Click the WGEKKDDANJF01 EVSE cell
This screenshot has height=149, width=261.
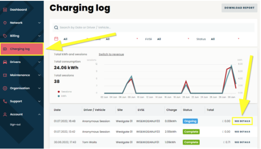tap(148, 142)
